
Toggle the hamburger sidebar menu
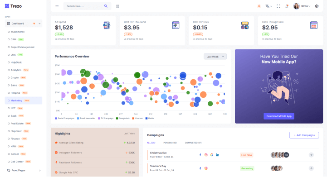[57, 6]
